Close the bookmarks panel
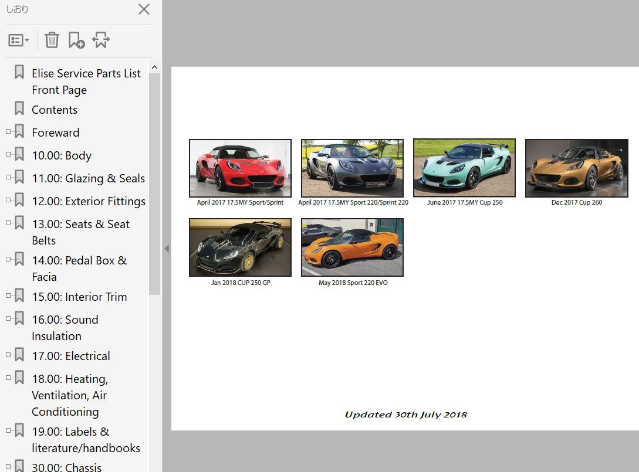639x472 pixels. tap(144, 9)
